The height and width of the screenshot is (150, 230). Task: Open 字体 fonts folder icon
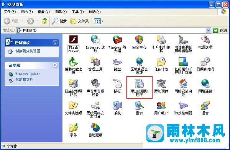(73, 130)
